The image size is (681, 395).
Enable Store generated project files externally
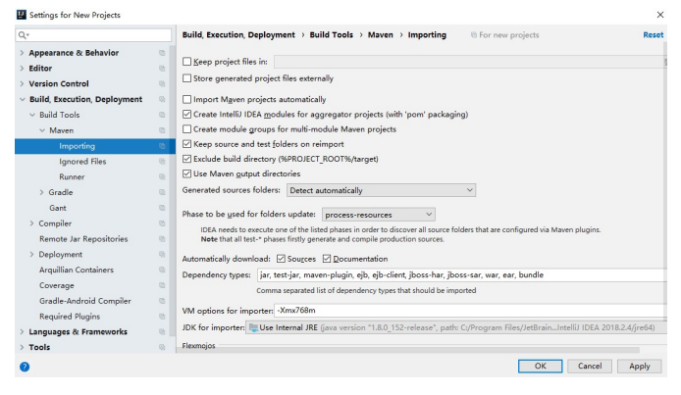tap(186, 78)
